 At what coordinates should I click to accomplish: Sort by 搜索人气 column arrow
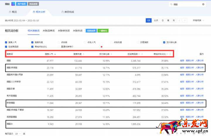pos(55,54)
